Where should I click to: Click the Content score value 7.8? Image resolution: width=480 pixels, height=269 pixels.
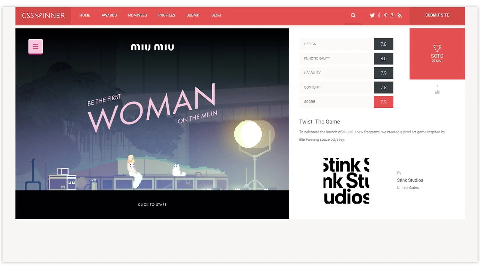point(384,87)
